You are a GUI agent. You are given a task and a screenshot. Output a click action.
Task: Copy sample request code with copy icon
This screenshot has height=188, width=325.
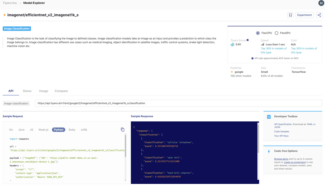coord(122,129)
